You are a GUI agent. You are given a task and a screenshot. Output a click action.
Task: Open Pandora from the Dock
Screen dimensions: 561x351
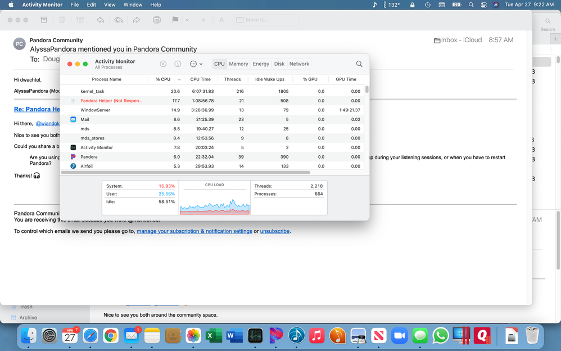coord(275,336)
